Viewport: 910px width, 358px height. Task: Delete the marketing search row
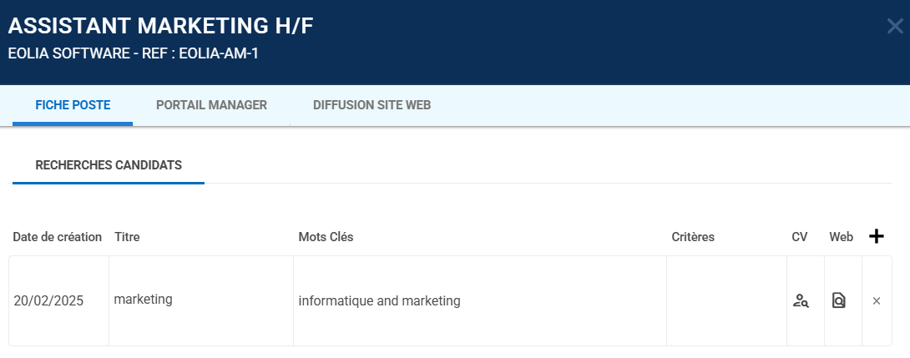coord(877,301)
